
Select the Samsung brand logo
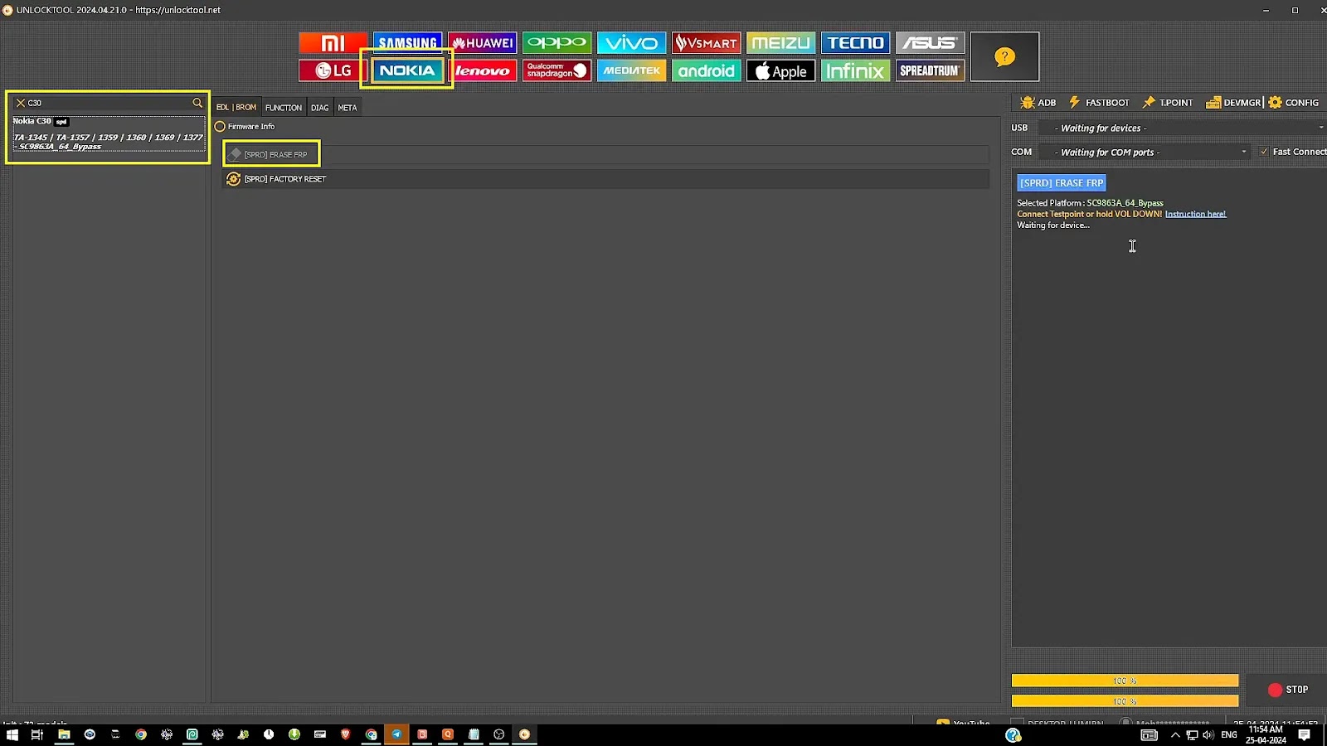point(407,42)
